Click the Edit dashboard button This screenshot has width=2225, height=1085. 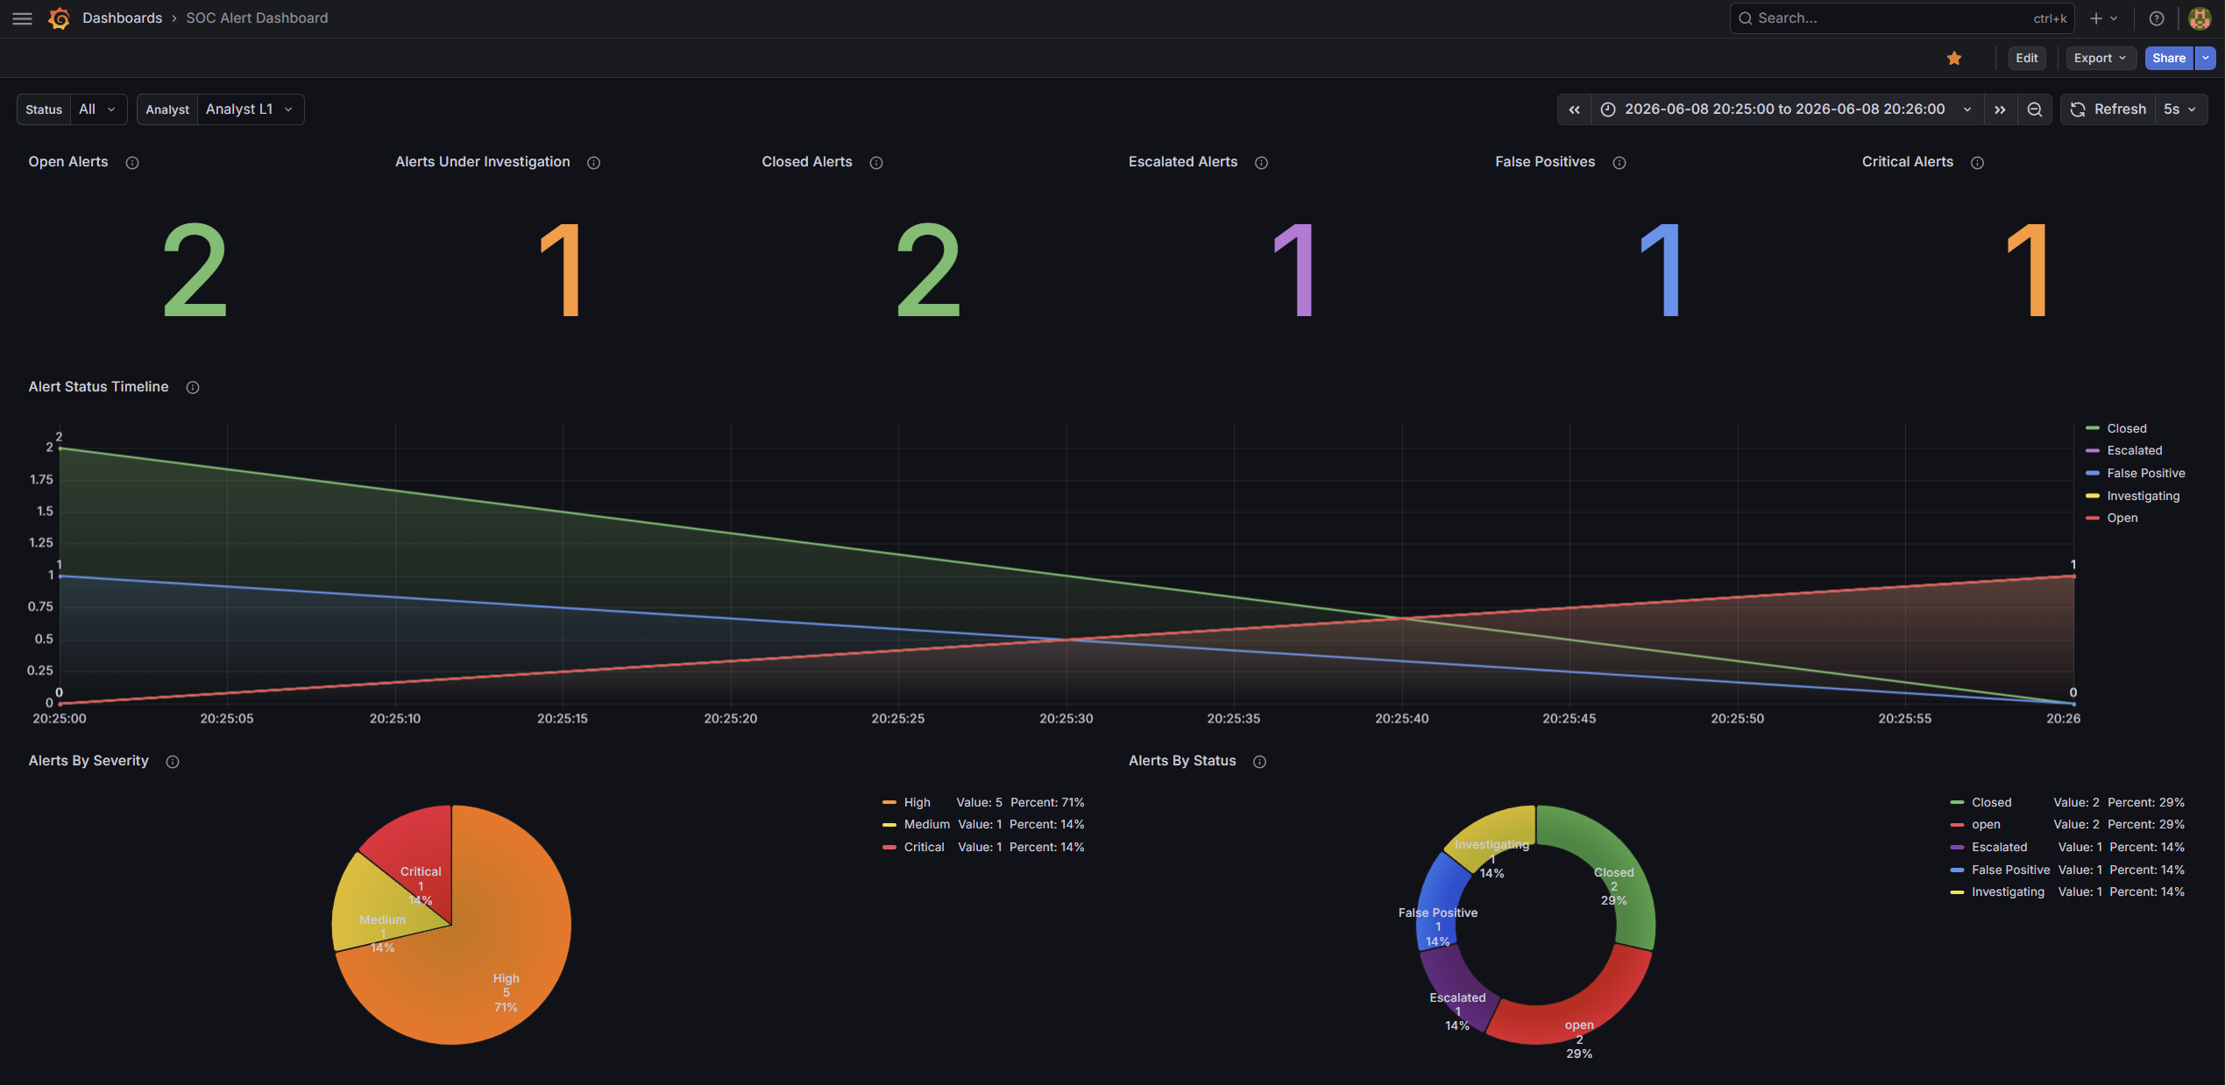coord(2026,59)
